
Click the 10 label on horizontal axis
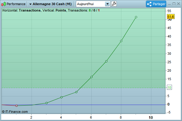pyautogui.click(x=151, y=118)
